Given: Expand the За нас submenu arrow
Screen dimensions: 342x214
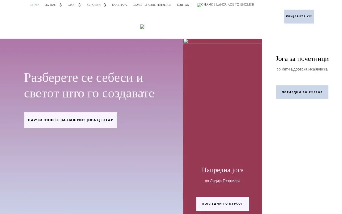Looking at the screenshot, I should [x=60, y=5].
